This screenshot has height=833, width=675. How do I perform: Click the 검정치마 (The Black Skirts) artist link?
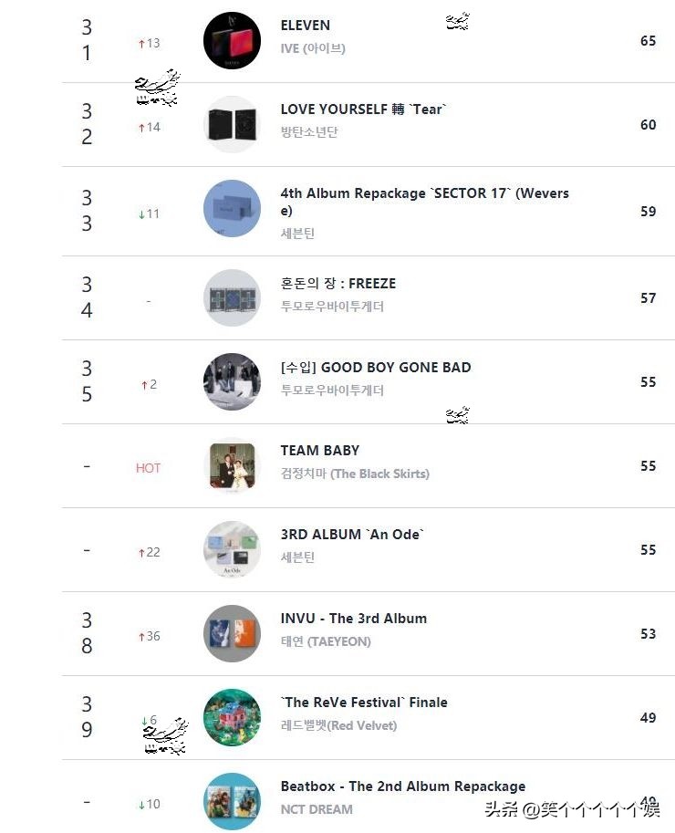355,474
